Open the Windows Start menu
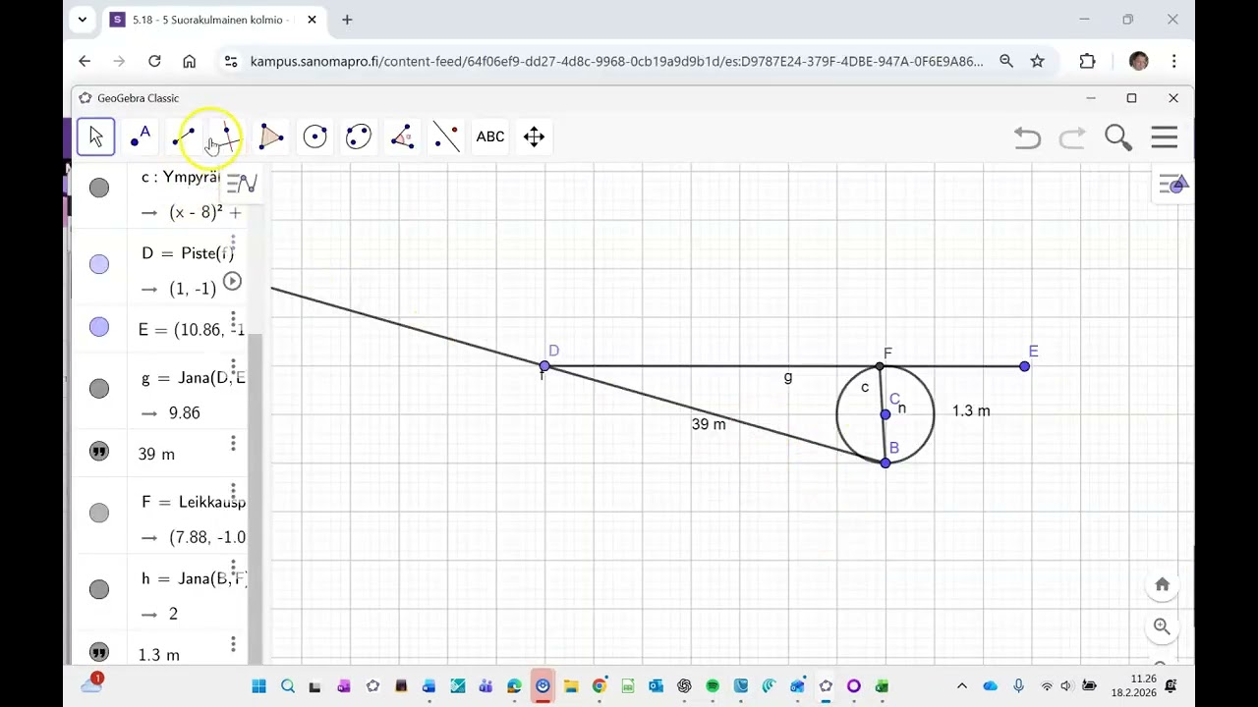1258x707 pixels. pyautogui.click(x=258, y=686)
